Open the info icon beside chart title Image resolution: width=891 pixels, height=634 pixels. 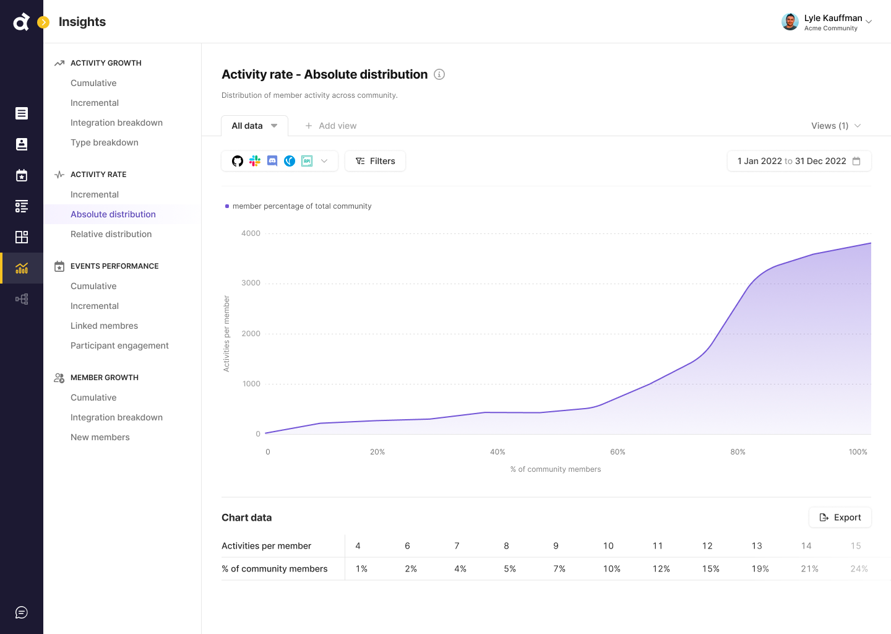point(439,74)
